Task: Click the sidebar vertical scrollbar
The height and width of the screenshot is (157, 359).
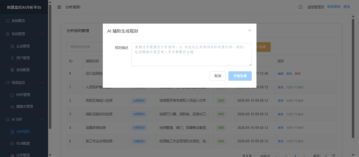Action: click(x=50, y=66)
